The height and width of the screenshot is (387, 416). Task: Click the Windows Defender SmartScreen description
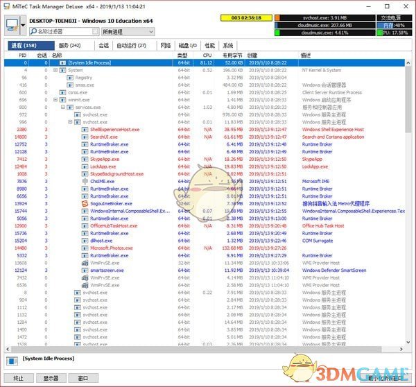(x=334, y=270)
